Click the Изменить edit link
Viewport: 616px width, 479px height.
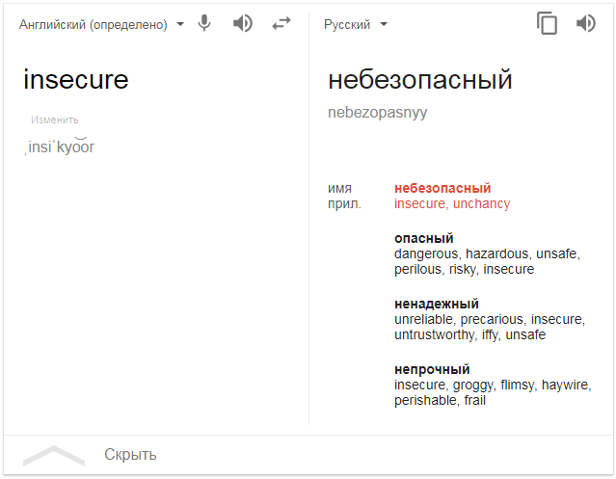(54, 120)
